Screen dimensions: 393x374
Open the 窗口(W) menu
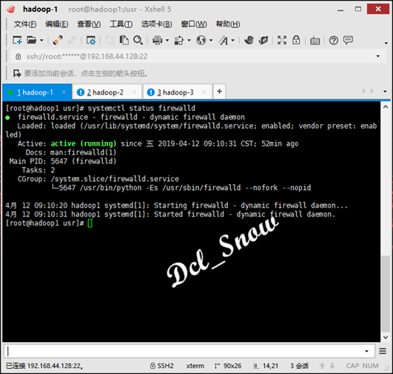pos(194,24)
